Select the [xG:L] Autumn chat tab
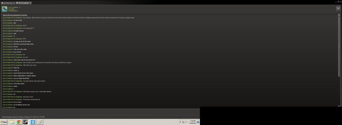 coord(24,3)
